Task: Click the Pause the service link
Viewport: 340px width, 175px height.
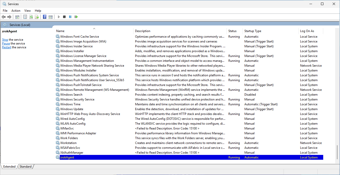Action: coord(6,43)
